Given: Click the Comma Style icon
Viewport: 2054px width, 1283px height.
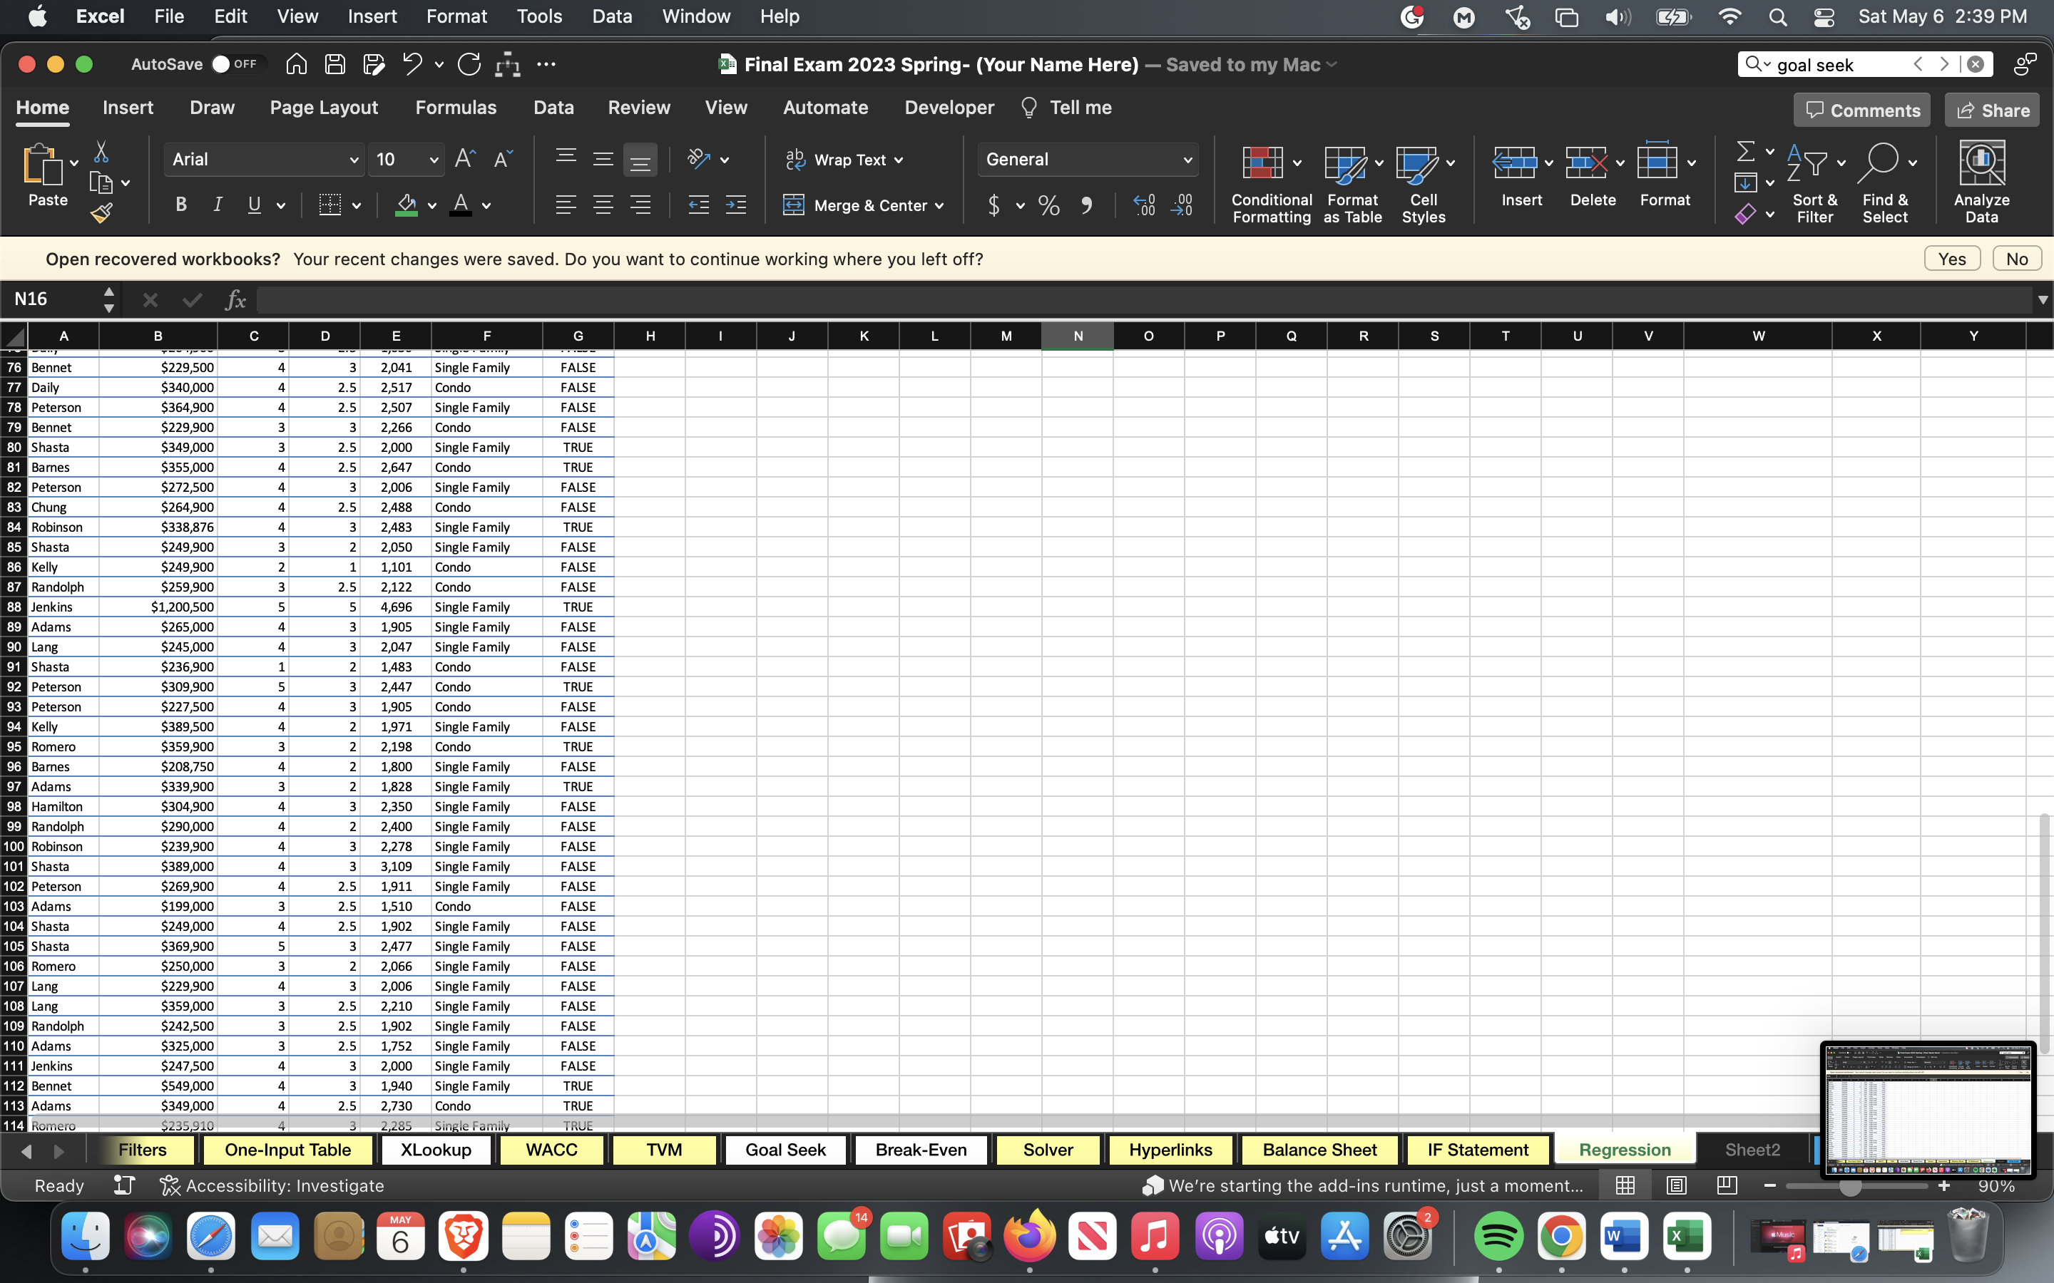Looking at the screenshot, I should (1086, 205).
